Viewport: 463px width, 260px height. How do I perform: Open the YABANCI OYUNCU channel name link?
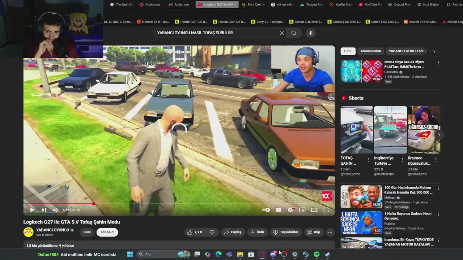(x=53, y=230)
